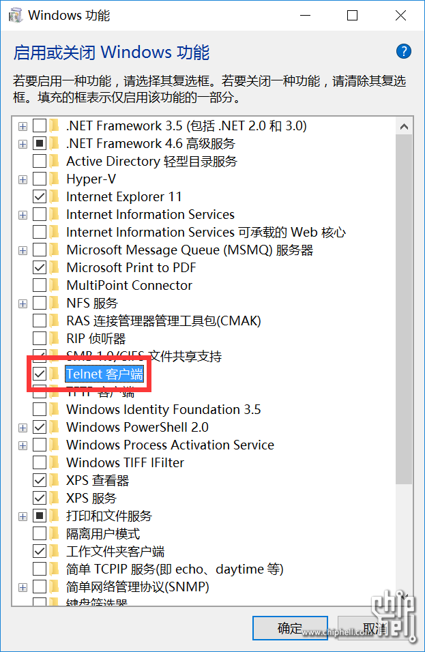Check the MultiPoint Connector checkbox

tap(40, 285)
